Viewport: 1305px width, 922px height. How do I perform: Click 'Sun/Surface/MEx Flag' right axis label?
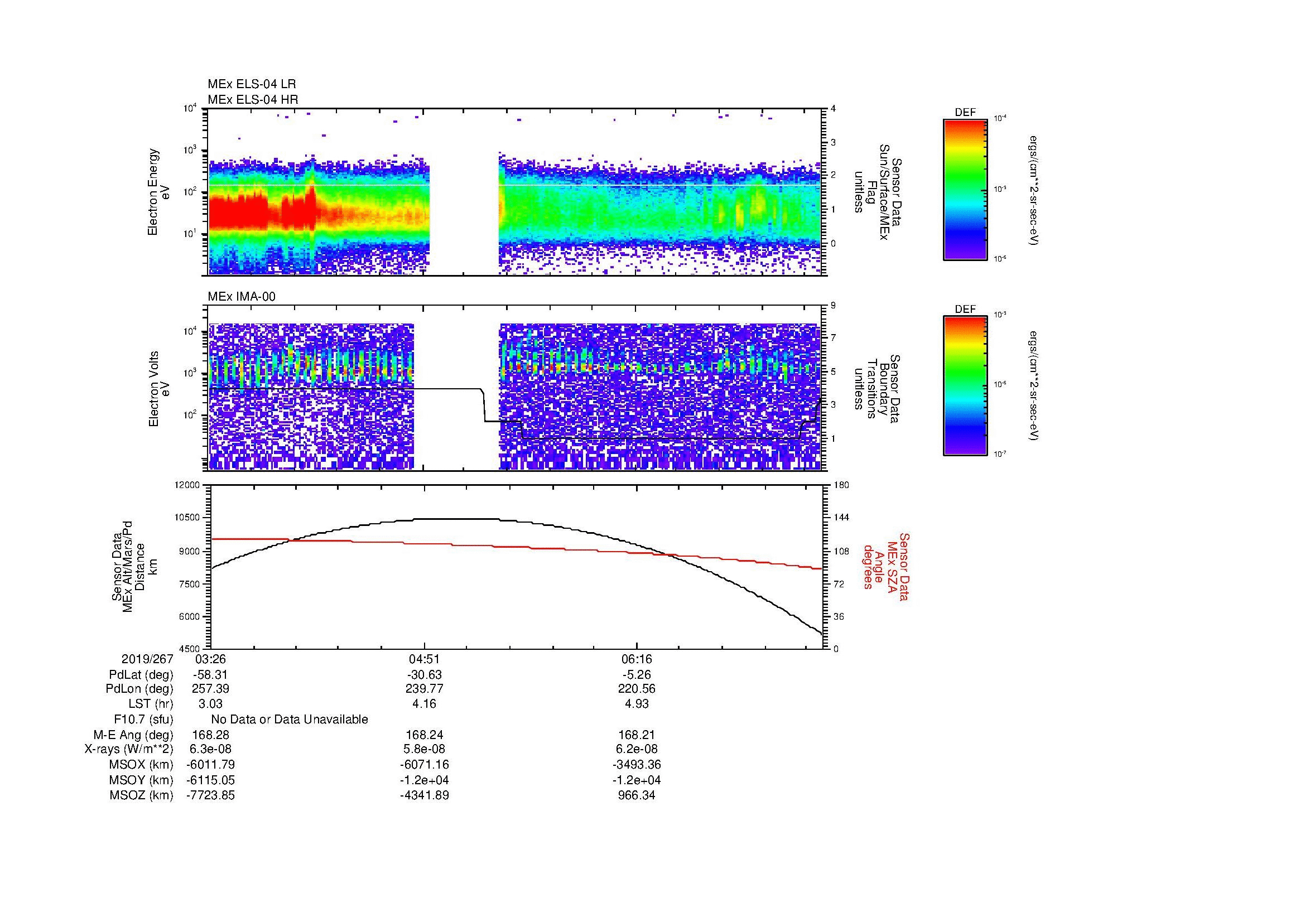click(878, 192)
